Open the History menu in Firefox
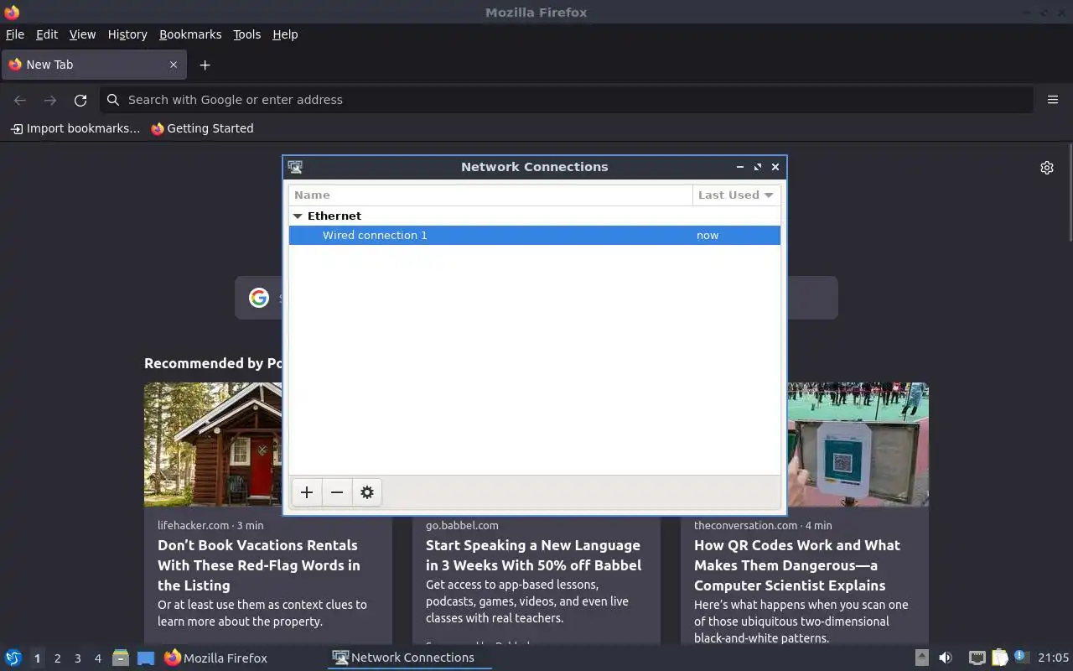 (127, 34)
